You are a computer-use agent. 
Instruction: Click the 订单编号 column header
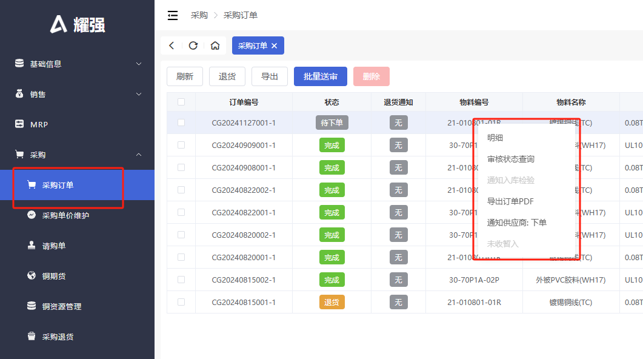pos(244,102)
